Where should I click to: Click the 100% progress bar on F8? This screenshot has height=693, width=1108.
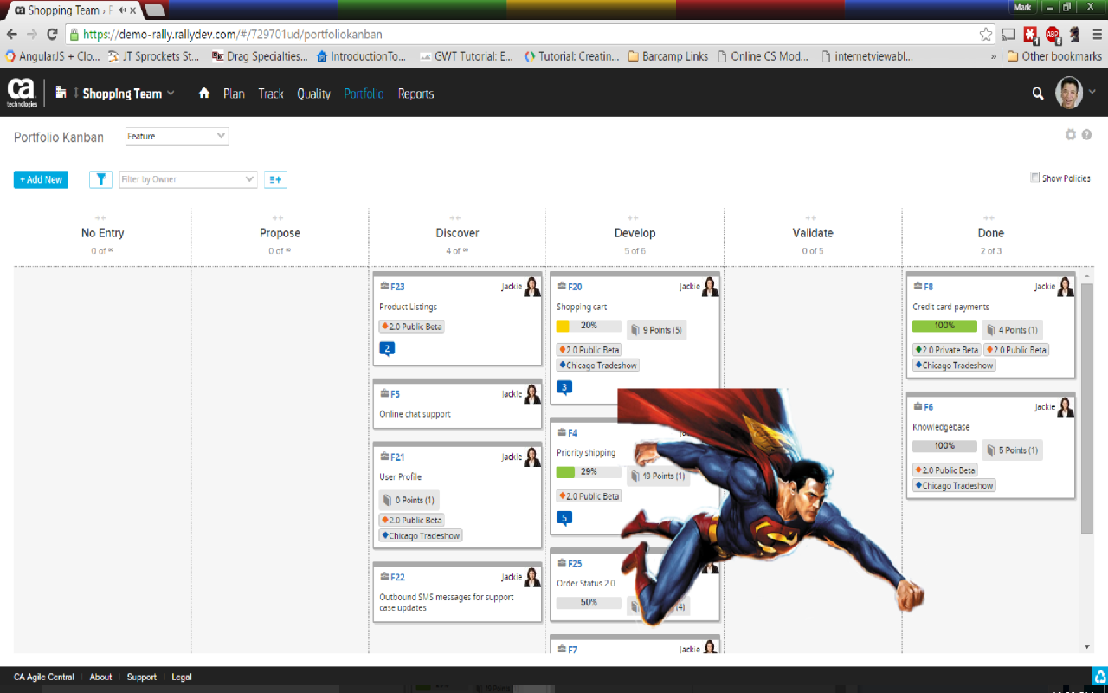(x=944, y=326)
